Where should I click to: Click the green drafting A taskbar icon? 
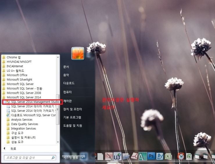pyautogui.click(x=143, y=156)
